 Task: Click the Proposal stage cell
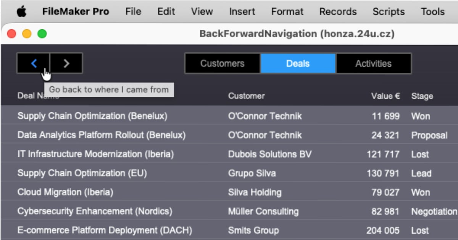pyautogui.click(x=429, y=135)
